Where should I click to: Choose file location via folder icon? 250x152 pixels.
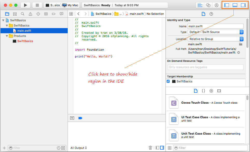pos(241,44)
